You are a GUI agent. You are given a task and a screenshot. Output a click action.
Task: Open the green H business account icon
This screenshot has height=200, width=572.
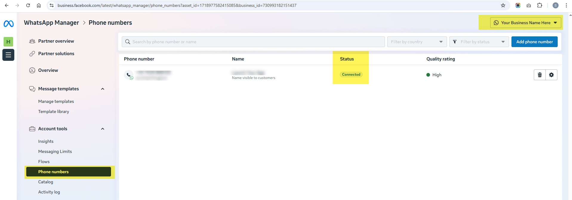click(8, 42)
